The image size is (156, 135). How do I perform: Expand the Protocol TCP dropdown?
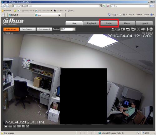pos(74,29)
